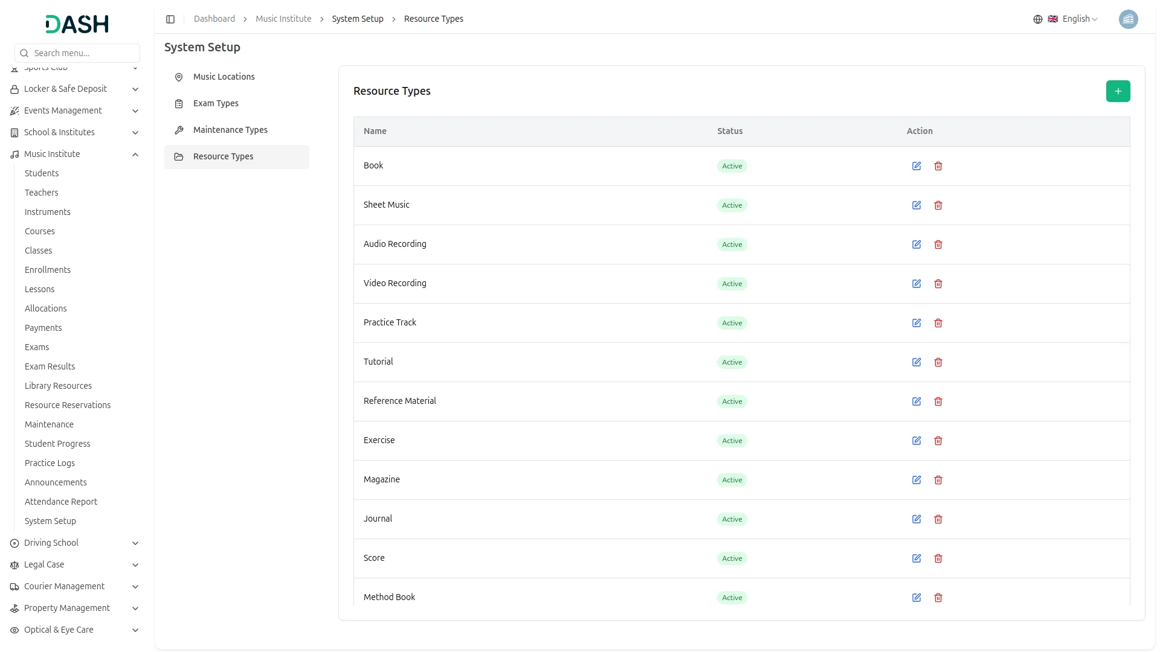
Task: Open the Exam Types section
Action: click(x=216, y=103)
